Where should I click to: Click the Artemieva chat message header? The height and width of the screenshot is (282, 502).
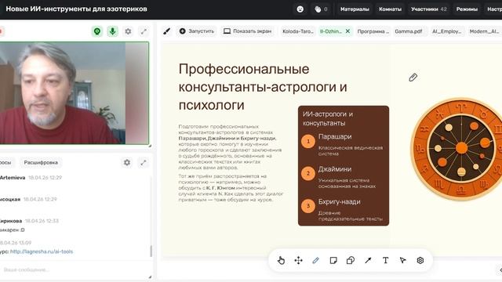[31, 178]
